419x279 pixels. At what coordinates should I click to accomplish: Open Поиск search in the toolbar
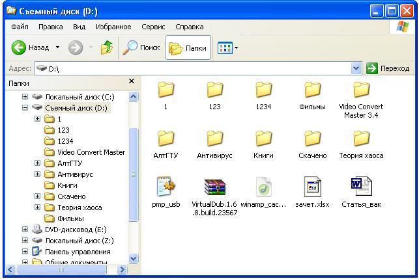coord(141,47)
